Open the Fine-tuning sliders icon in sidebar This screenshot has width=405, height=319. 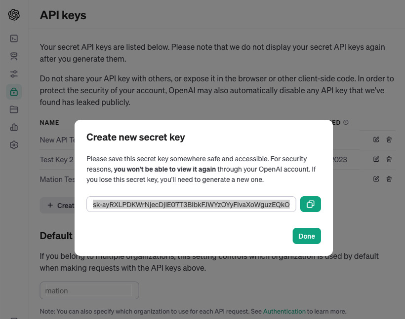tap(14, 74)
